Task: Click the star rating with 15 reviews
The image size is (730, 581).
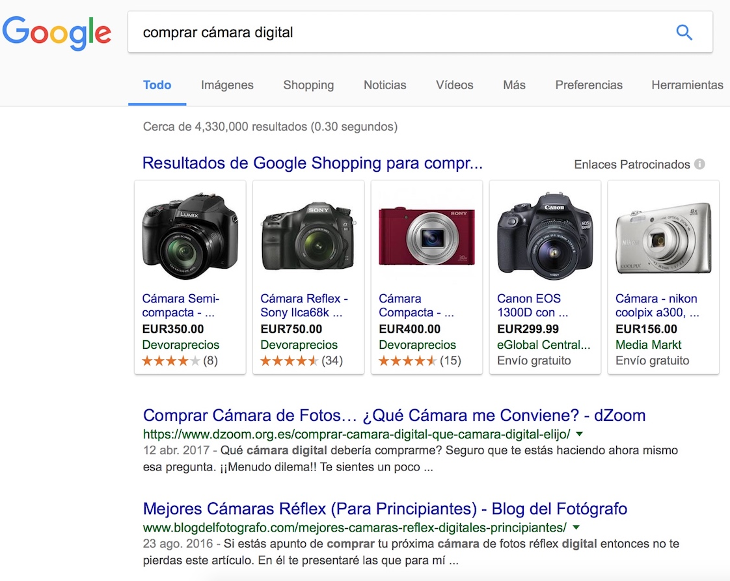Action: [x=420, y=361]
